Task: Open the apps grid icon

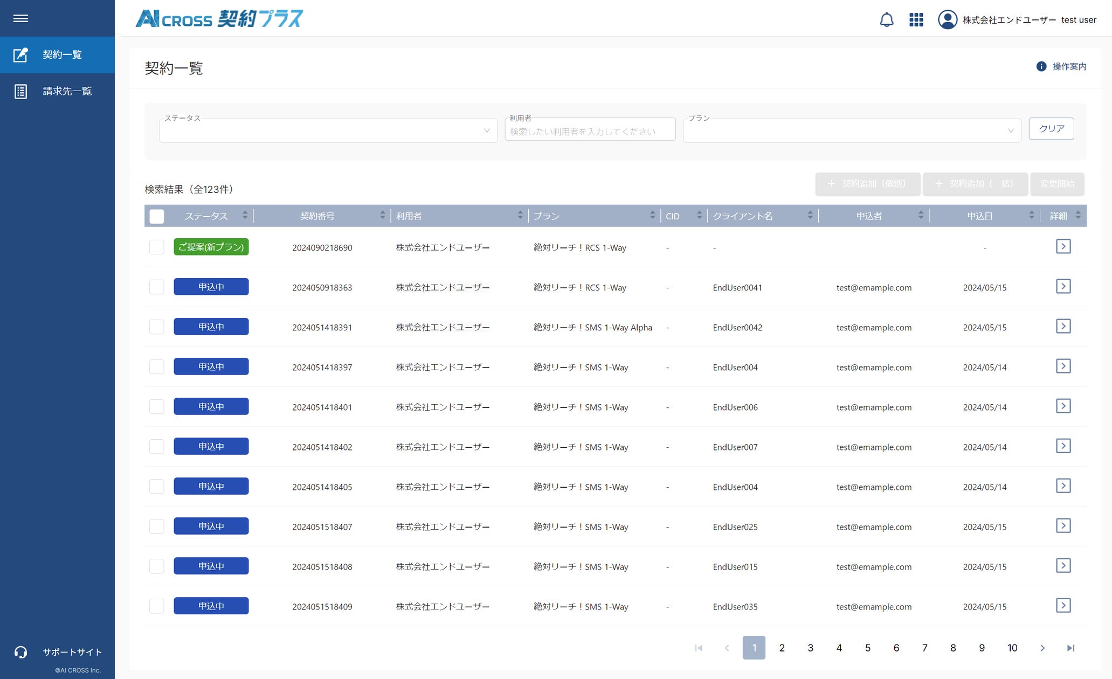Action: (x=916, y=20)
